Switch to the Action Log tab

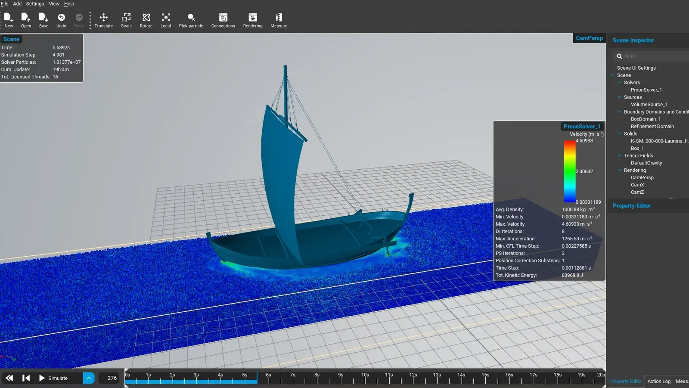click(x=659, y=382)
